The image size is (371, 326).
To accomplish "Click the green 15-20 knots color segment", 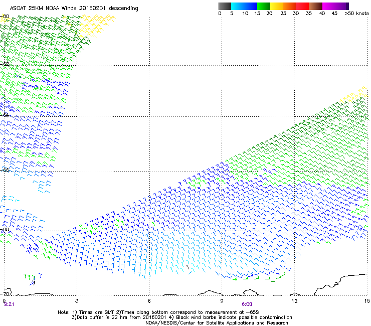I will click(264, 6).
